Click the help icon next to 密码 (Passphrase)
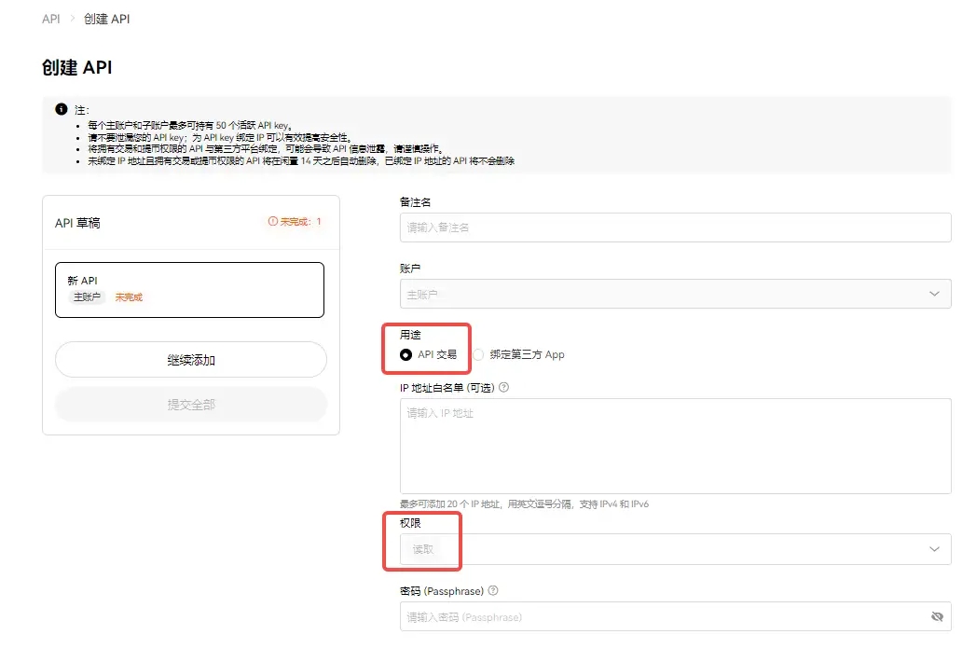The height and width of the screenshot is (662, 976). click(x=493, y=590)
